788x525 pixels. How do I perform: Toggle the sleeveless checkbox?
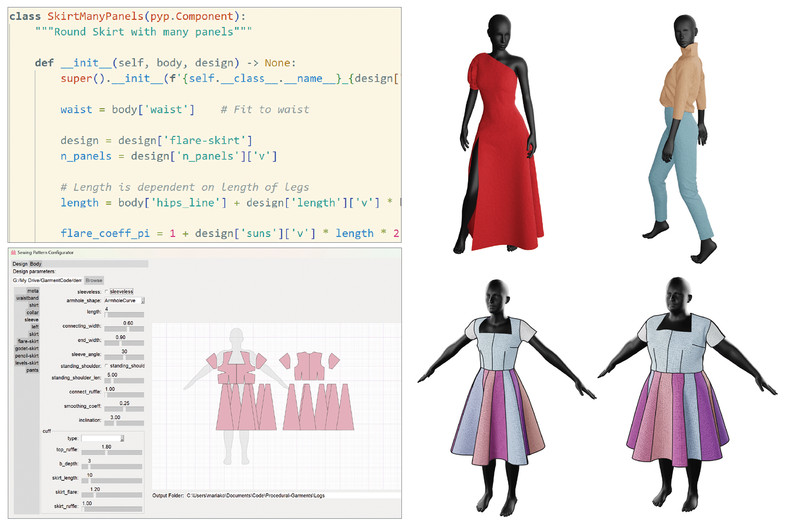tap(107, 292)
